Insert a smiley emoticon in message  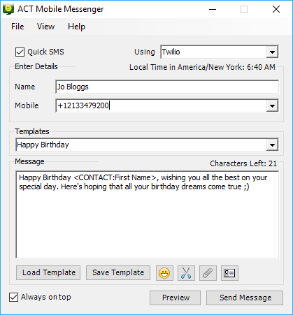point(164,273)
